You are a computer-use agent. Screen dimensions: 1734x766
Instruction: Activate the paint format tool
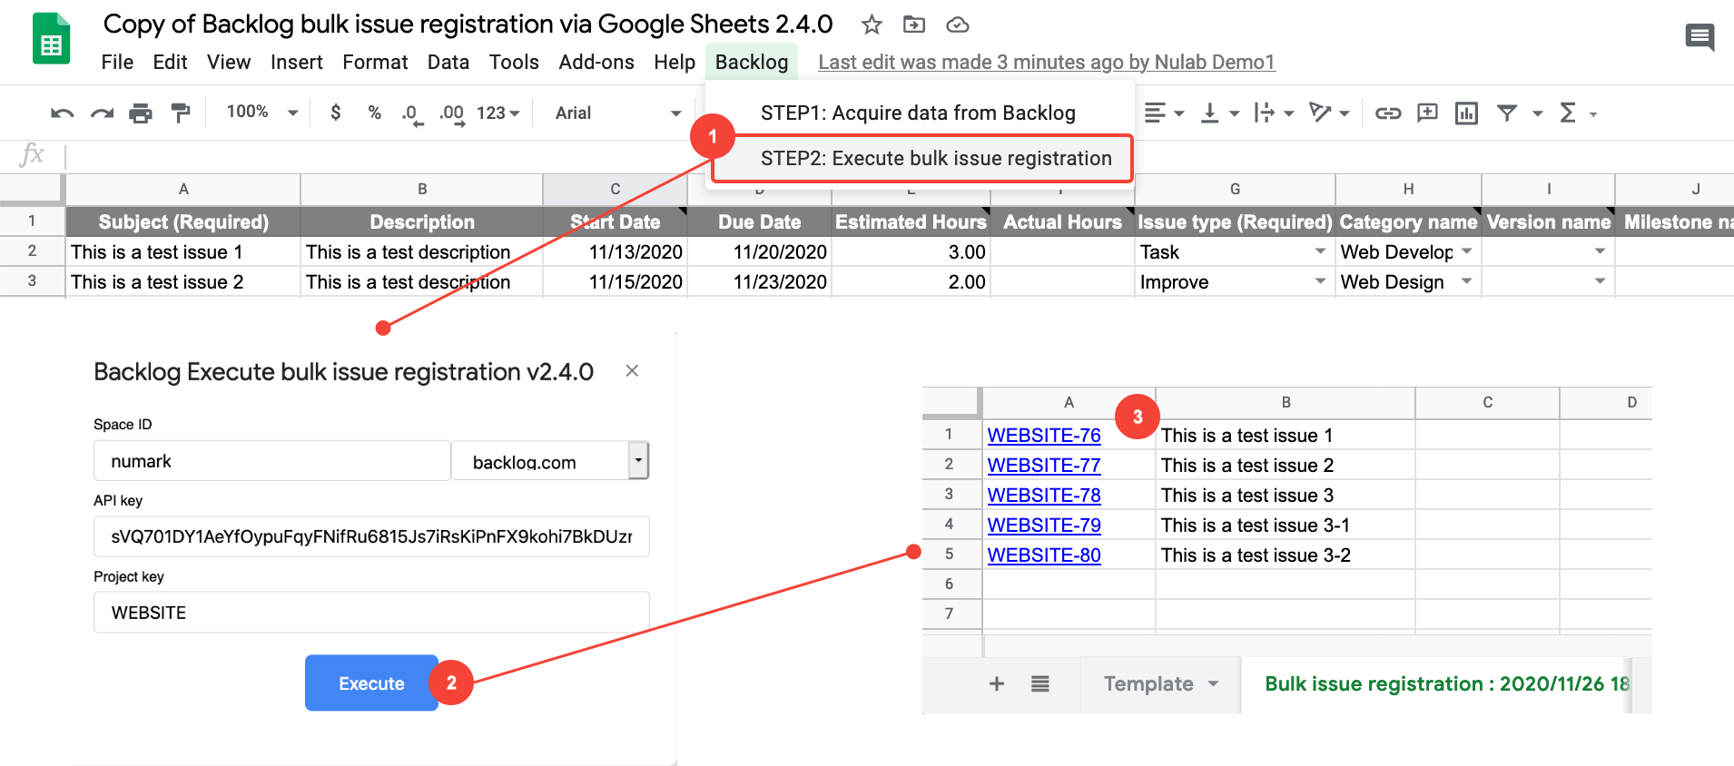(181, 113)
